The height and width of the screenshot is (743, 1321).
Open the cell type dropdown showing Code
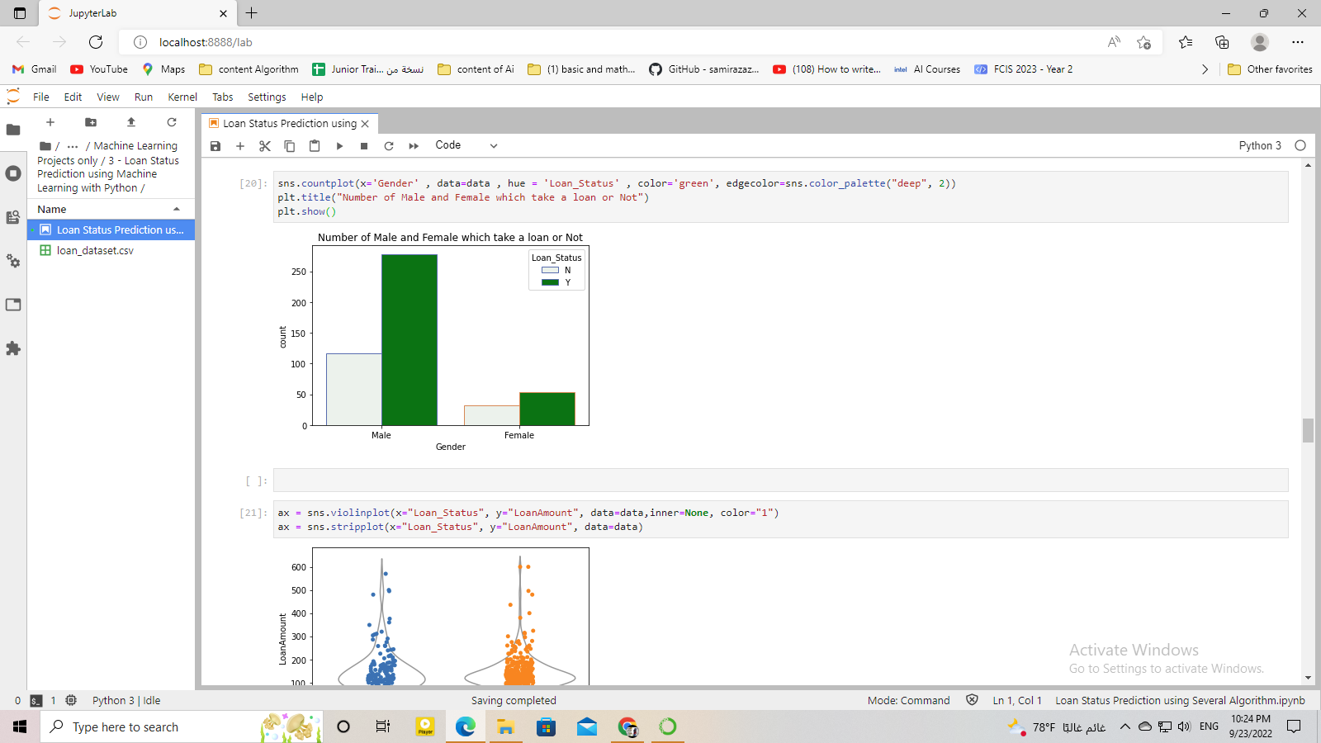466,145
